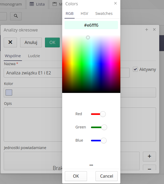Click the Blue slider handle
Screen dimensions: 164x184
[104, 141]
